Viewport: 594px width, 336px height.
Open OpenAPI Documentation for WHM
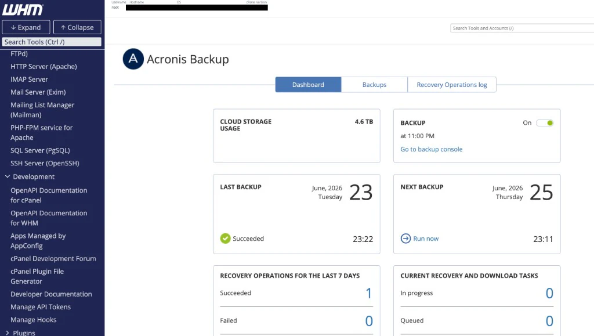click(49, 218)
